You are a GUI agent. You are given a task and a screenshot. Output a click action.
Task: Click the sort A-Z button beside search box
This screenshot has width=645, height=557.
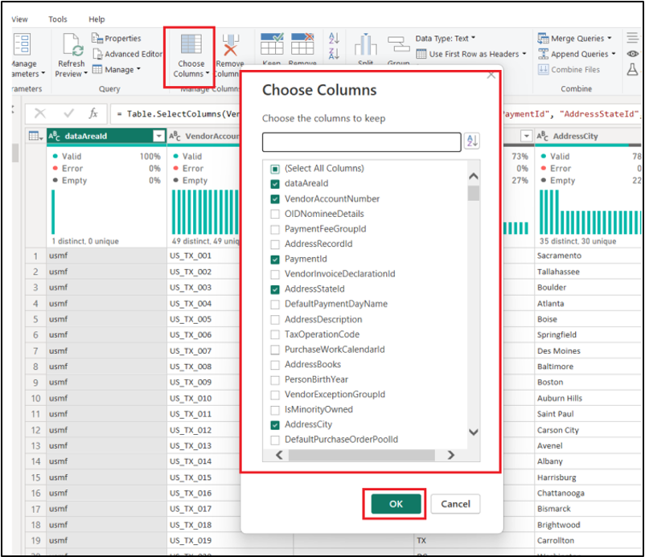(472, 141)
